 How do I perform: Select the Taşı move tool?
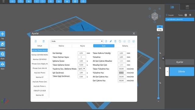pyautogui.click(x=2, y=34)
